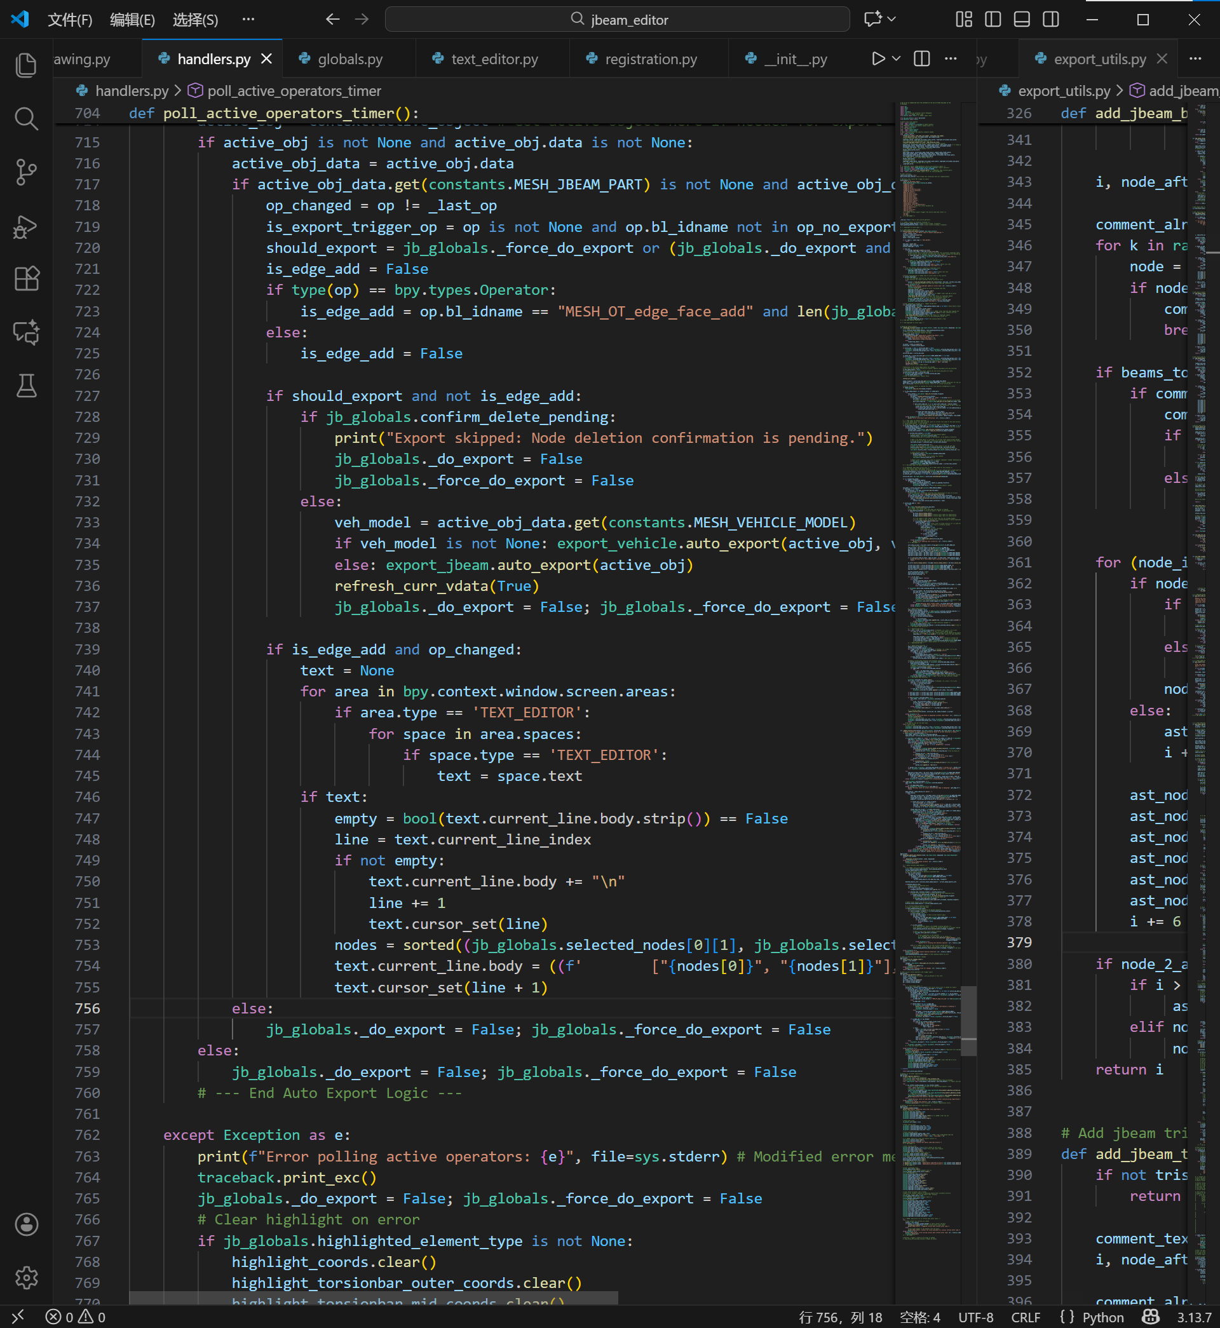
Task: Open the Copilot chat dropdown chevron
Action: point(892,20)
